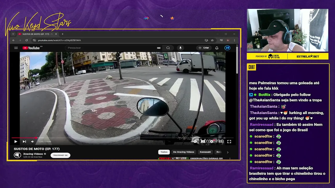Click the streamer webcam feed
335x188 pixels.
[x=287, y=30]
